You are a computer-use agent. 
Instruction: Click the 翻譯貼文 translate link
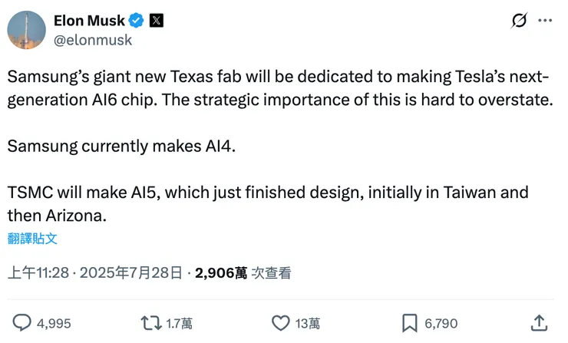point(32,239)
